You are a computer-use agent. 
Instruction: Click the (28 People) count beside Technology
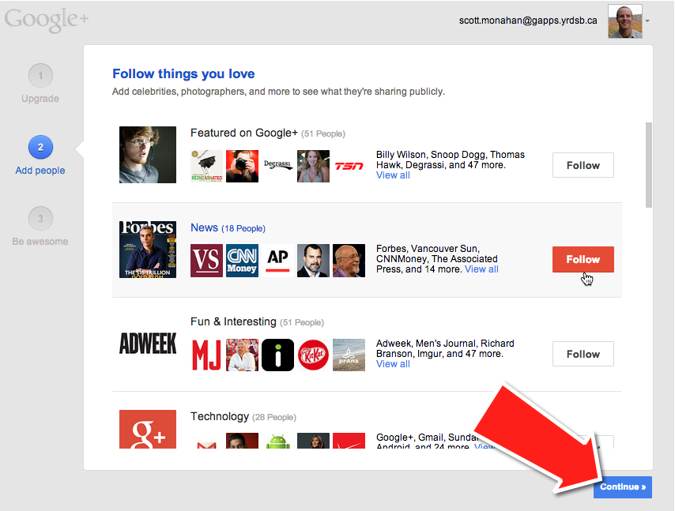pyautogui.click(x=274, y=417)
